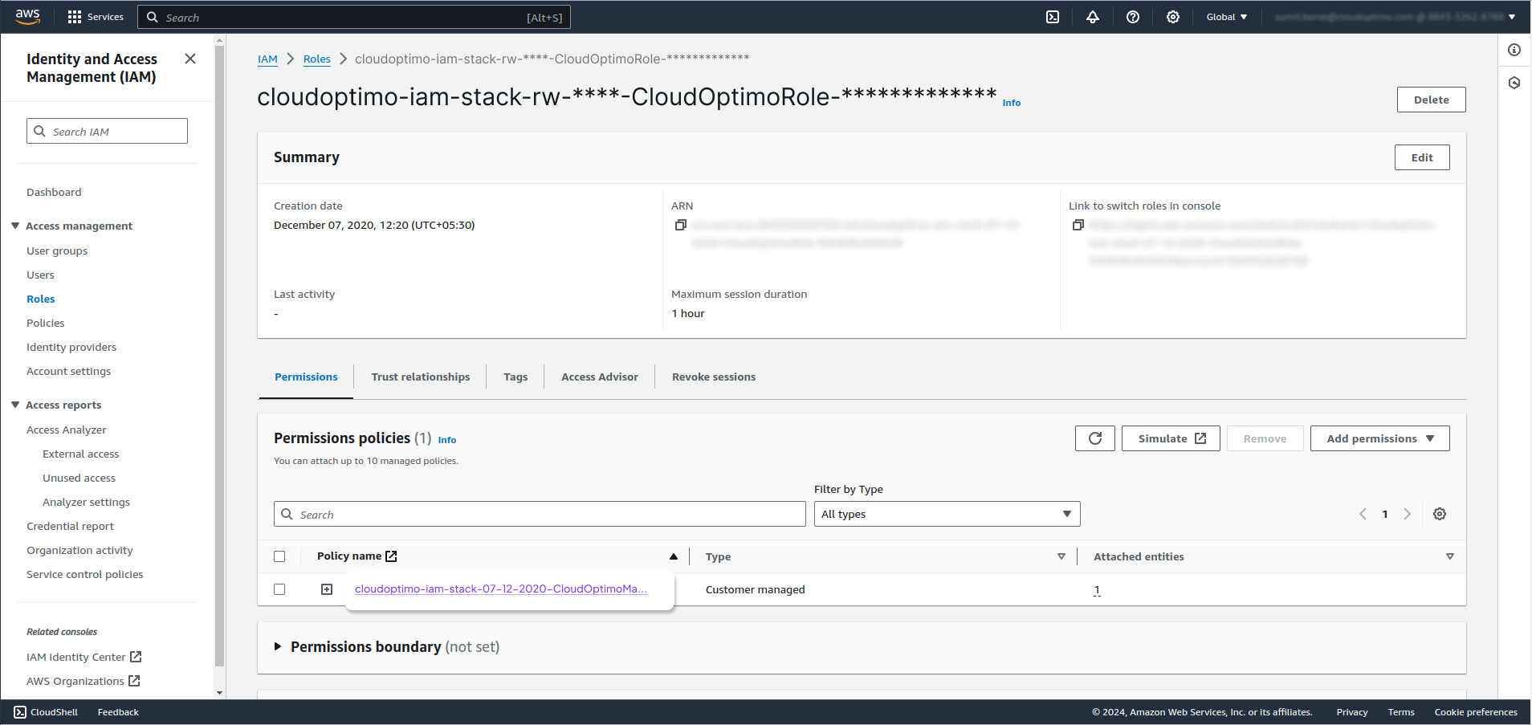Tick the cloudoptimo-iam-stack policy checkbox
This screenshot has height=725, width=1532.
click(x=279, y=589)
